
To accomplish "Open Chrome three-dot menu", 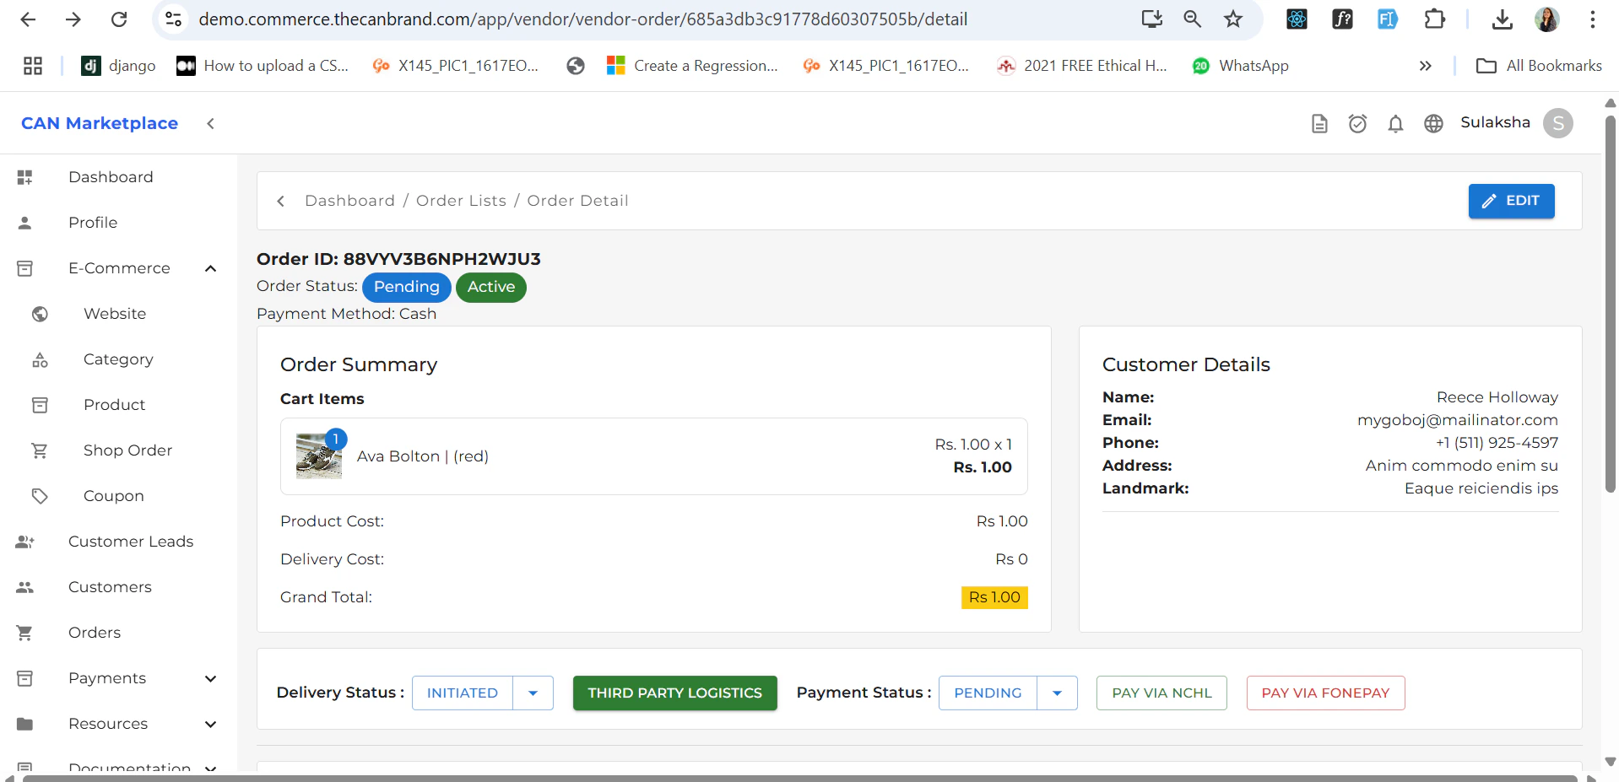I will tap(1592, 19).
